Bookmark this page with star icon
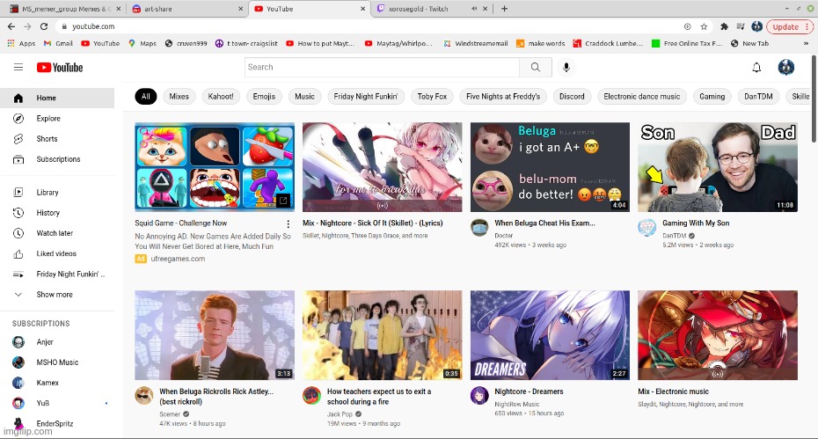This screenshot has width=818, height=439. 704,26
